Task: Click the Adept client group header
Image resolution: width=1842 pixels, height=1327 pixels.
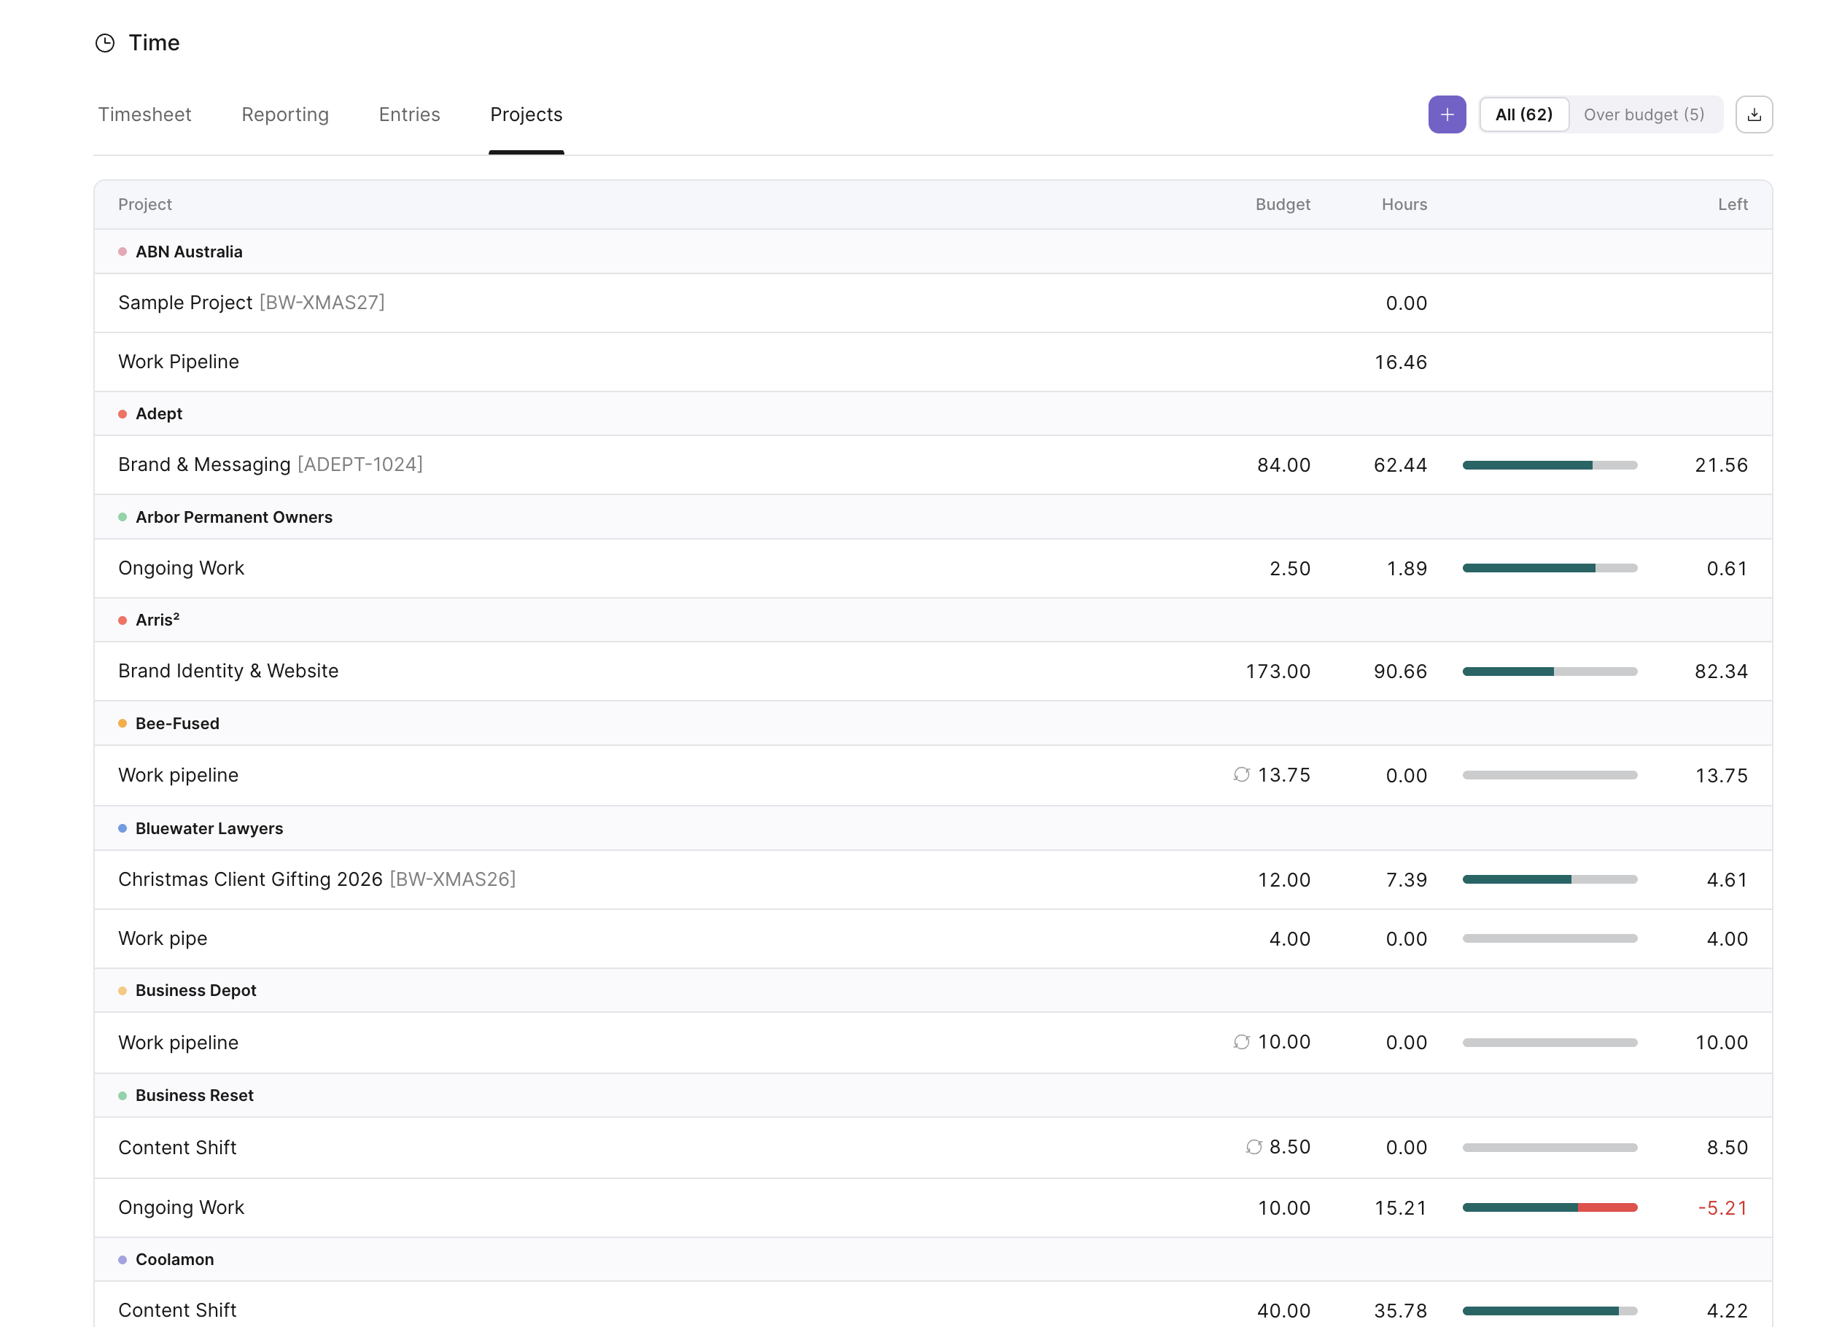Action: tap(933, 414)
